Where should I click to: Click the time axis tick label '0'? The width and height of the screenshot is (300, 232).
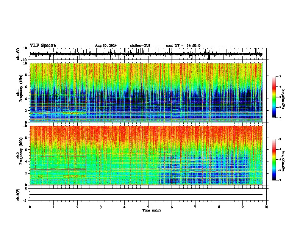pyautogui.click(x=30, y=207)
